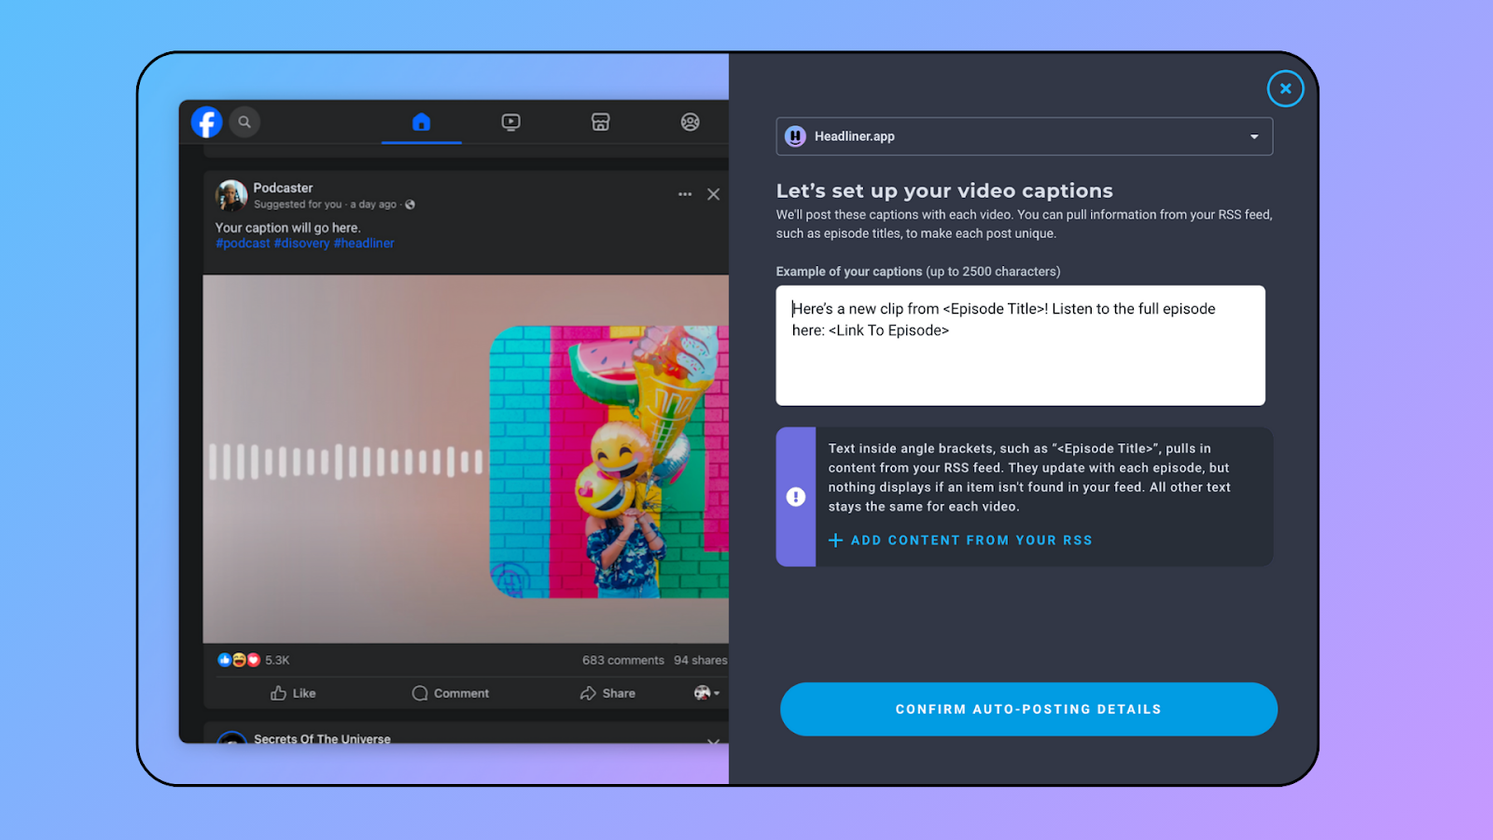Open the Headliner.app account dropdown

click(x=1024, y=136)
